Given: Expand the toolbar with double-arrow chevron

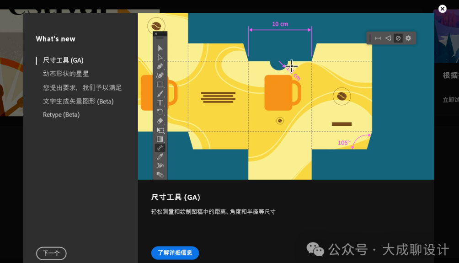Looking at the screenshot, I should [156, 34].
